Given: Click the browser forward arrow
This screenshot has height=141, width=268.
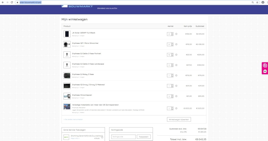Looking at the screenshot, I should coord(7,2).
